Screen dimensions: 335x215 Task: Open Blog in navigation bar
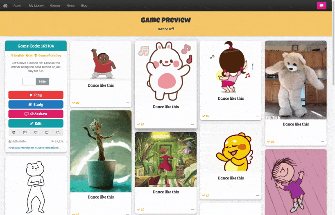coord(84,6)
